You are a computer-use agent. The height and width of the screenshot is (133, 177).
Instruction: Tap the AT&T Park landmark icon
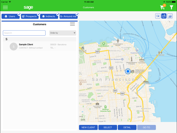146,82
